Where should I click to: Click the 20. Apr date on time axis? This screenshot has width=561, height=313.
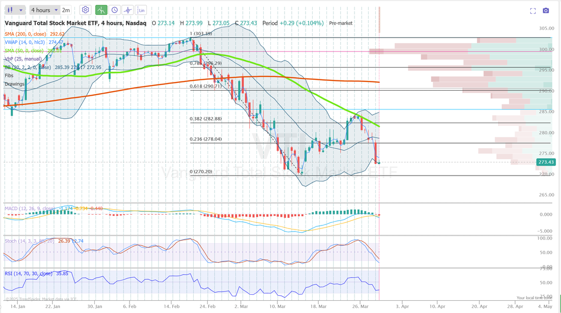pos(479,306)
